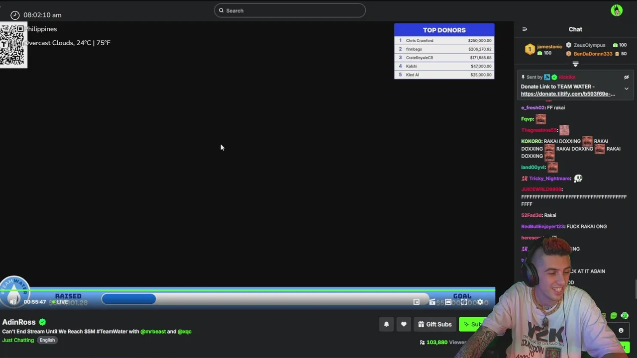Click the search magnifier icon

[221, 10]
